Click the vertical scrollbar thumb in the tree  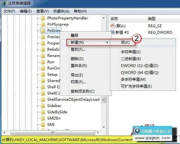(x=103, y=100)
